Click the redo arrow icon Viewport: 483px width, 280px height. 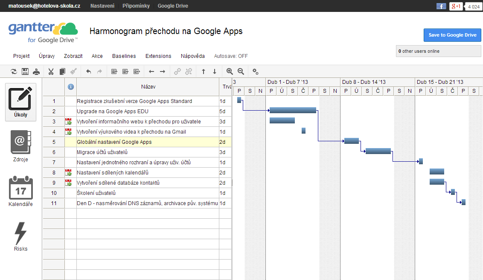point(99,71)
